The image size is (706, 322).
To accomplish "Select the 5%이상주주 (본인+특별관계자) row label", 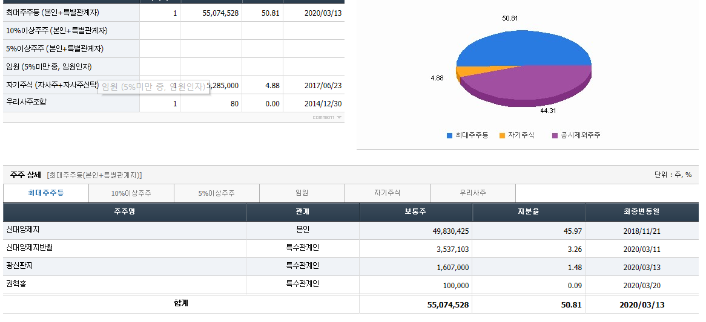I will point(55,49).
